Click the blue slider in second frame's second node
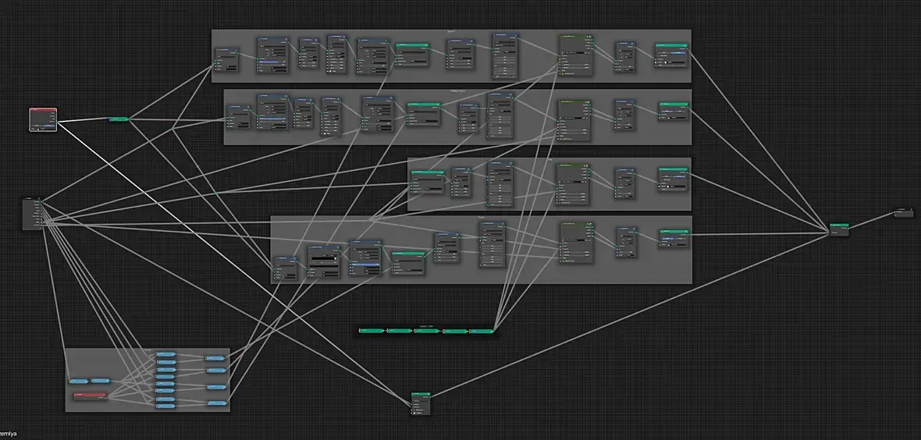This screenshot has height=440, width=921. tap(272, 119)
